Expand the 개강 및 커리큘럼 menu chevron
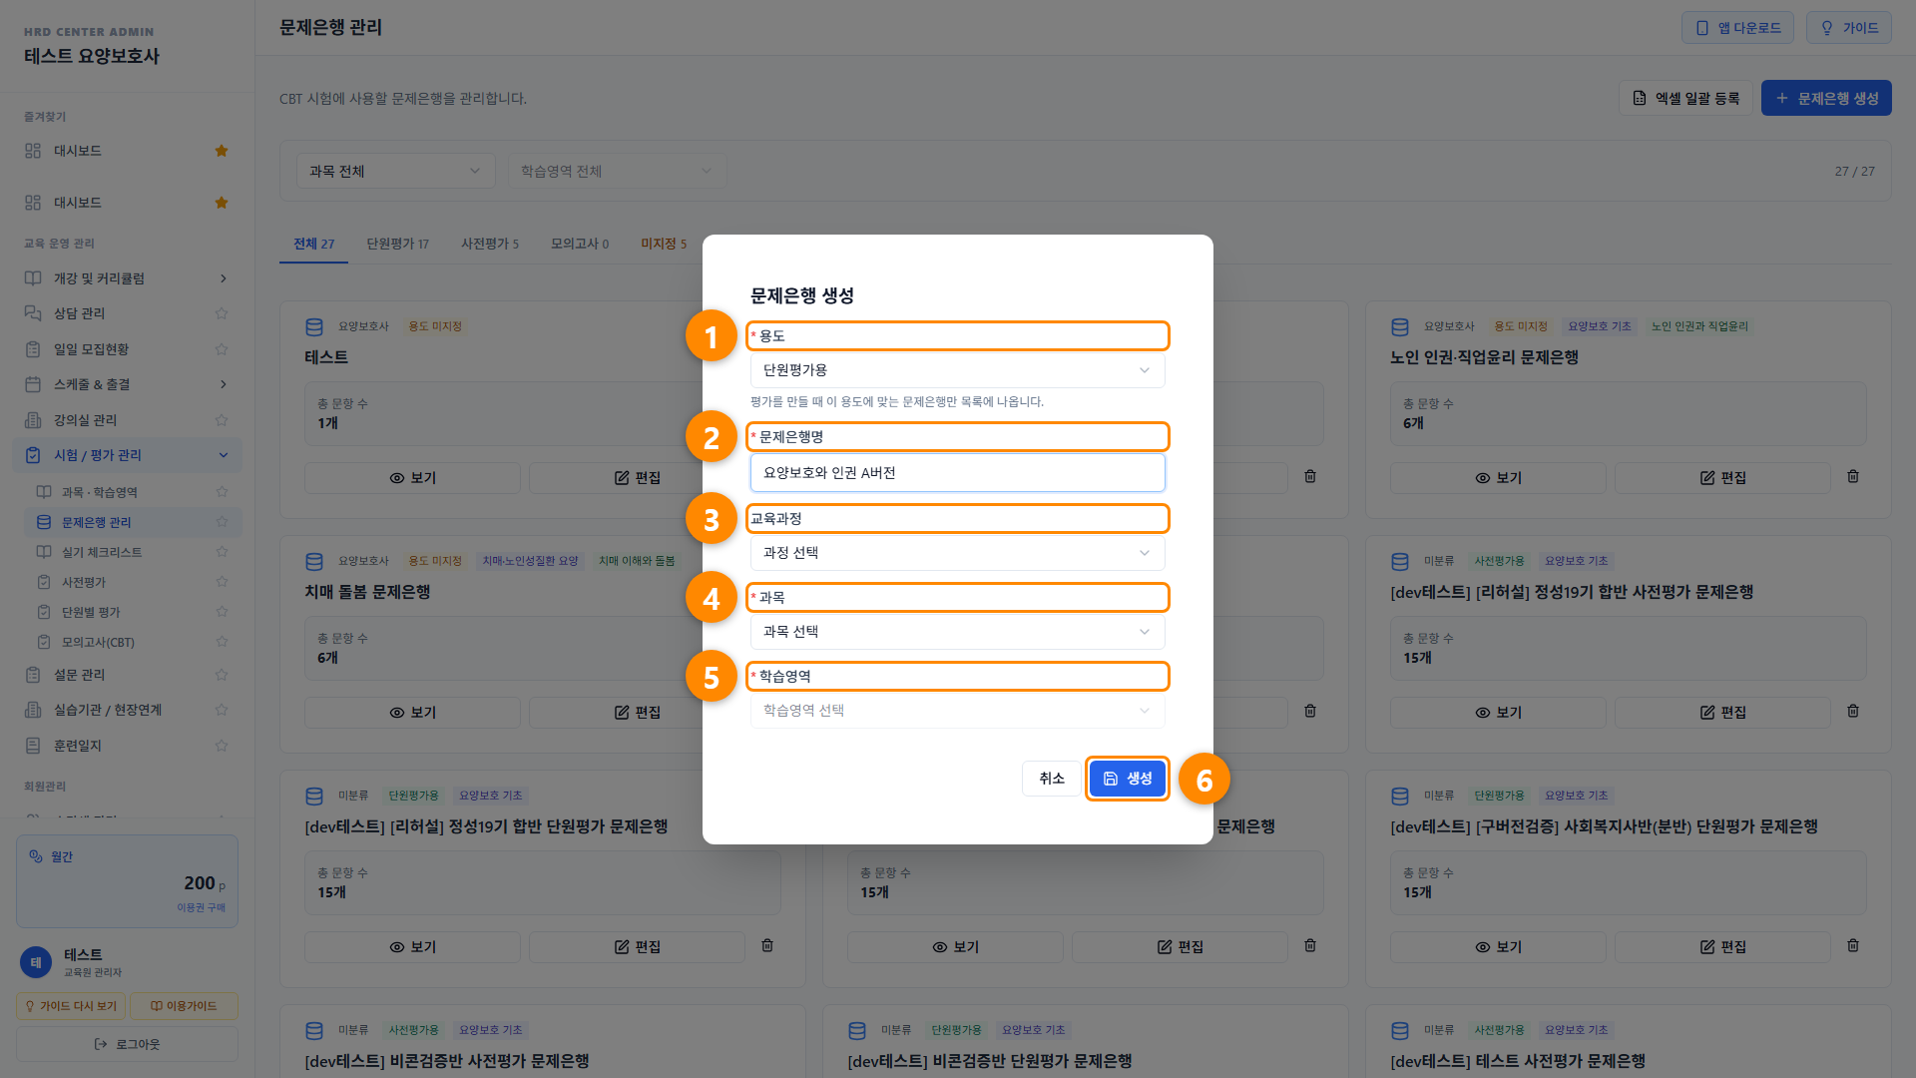The width and height of the screenshot is (1916, 1078). point(223,278)
